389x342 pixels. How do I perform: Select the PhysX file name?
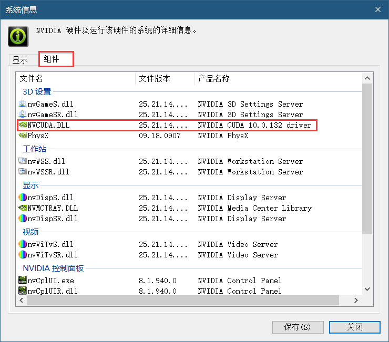pos(38,136)
